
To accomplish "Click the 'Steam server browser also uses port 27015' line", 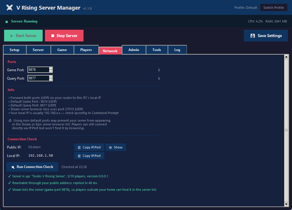I will [x=46, y=109].
